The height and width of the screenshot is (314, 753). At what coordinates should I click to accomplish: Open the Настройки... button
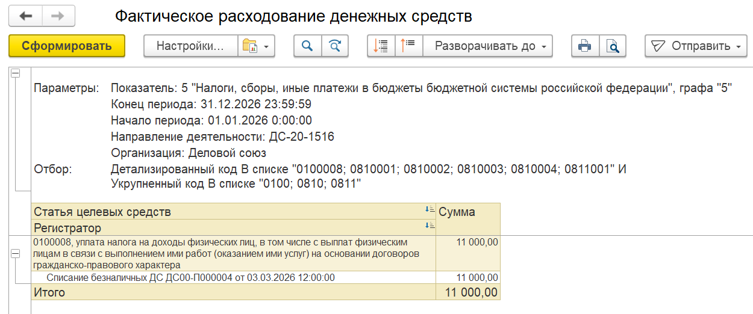click(x=190, y=46)
